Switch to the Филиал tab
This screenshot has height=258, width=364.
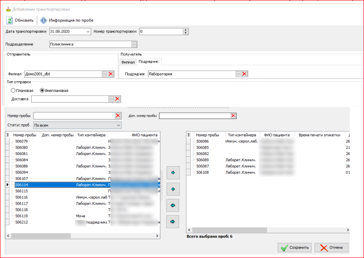128,62
